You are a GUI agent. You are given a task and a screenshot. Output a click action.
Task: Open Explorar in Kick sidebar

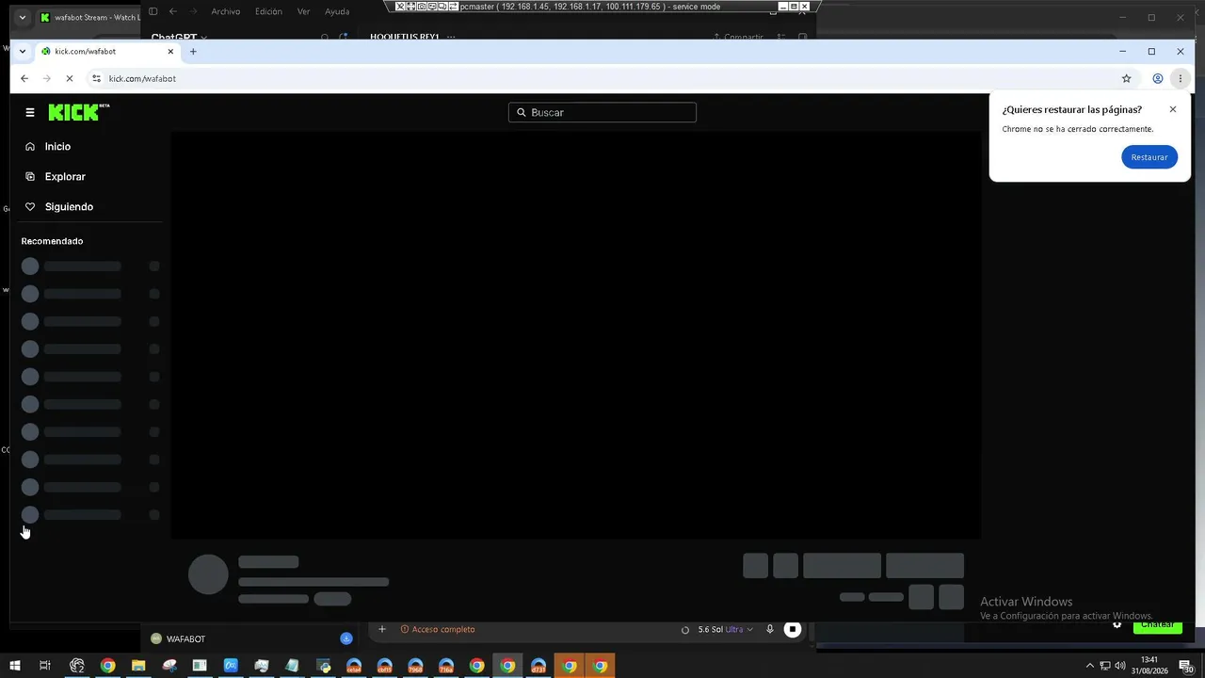[65, 177]
